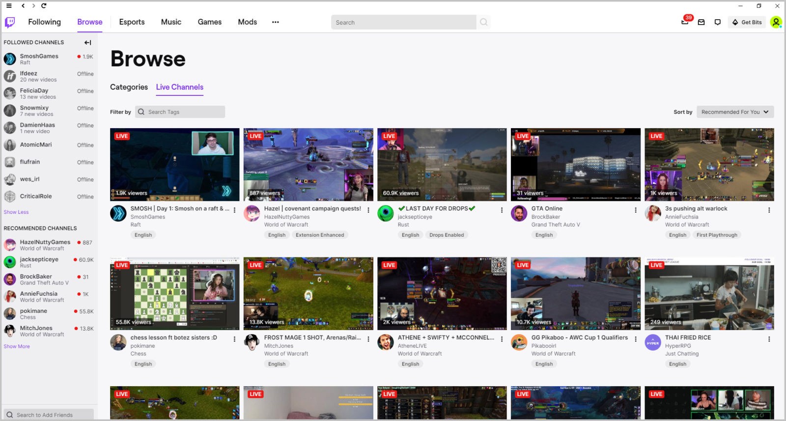This screenshot has height=421, width=786.
Task: Open the Following tab
Action: (x=45, y=22)
